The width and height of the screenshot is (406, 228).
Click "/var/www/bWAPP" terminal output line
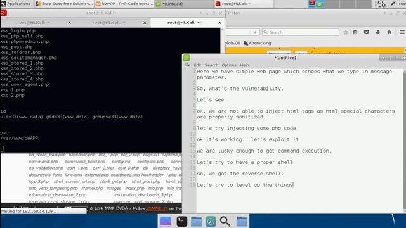click(x=19, y=138)
